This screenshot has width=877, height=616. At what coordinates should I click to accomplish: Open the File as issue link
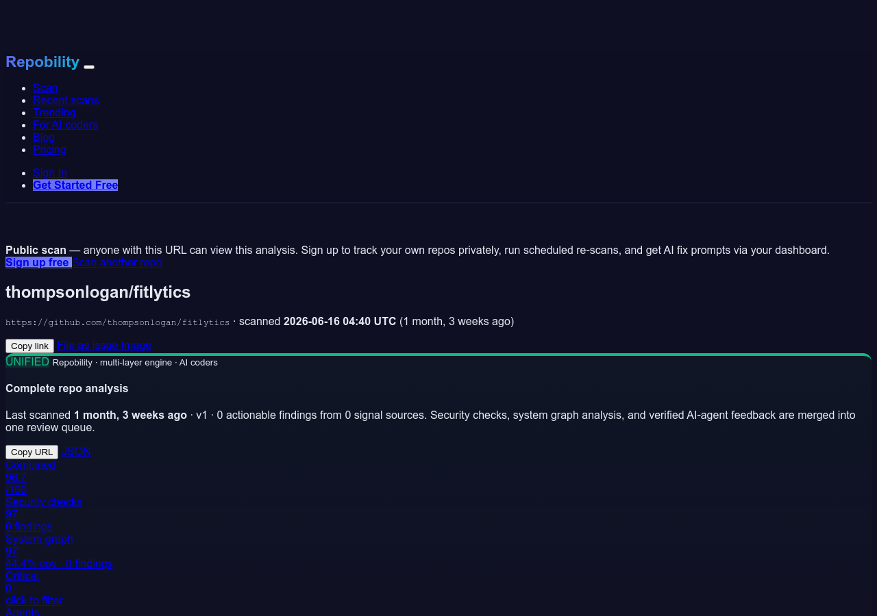pos(88,345)
